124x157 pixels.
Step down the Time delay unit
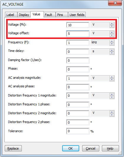[x=112, y=53]
